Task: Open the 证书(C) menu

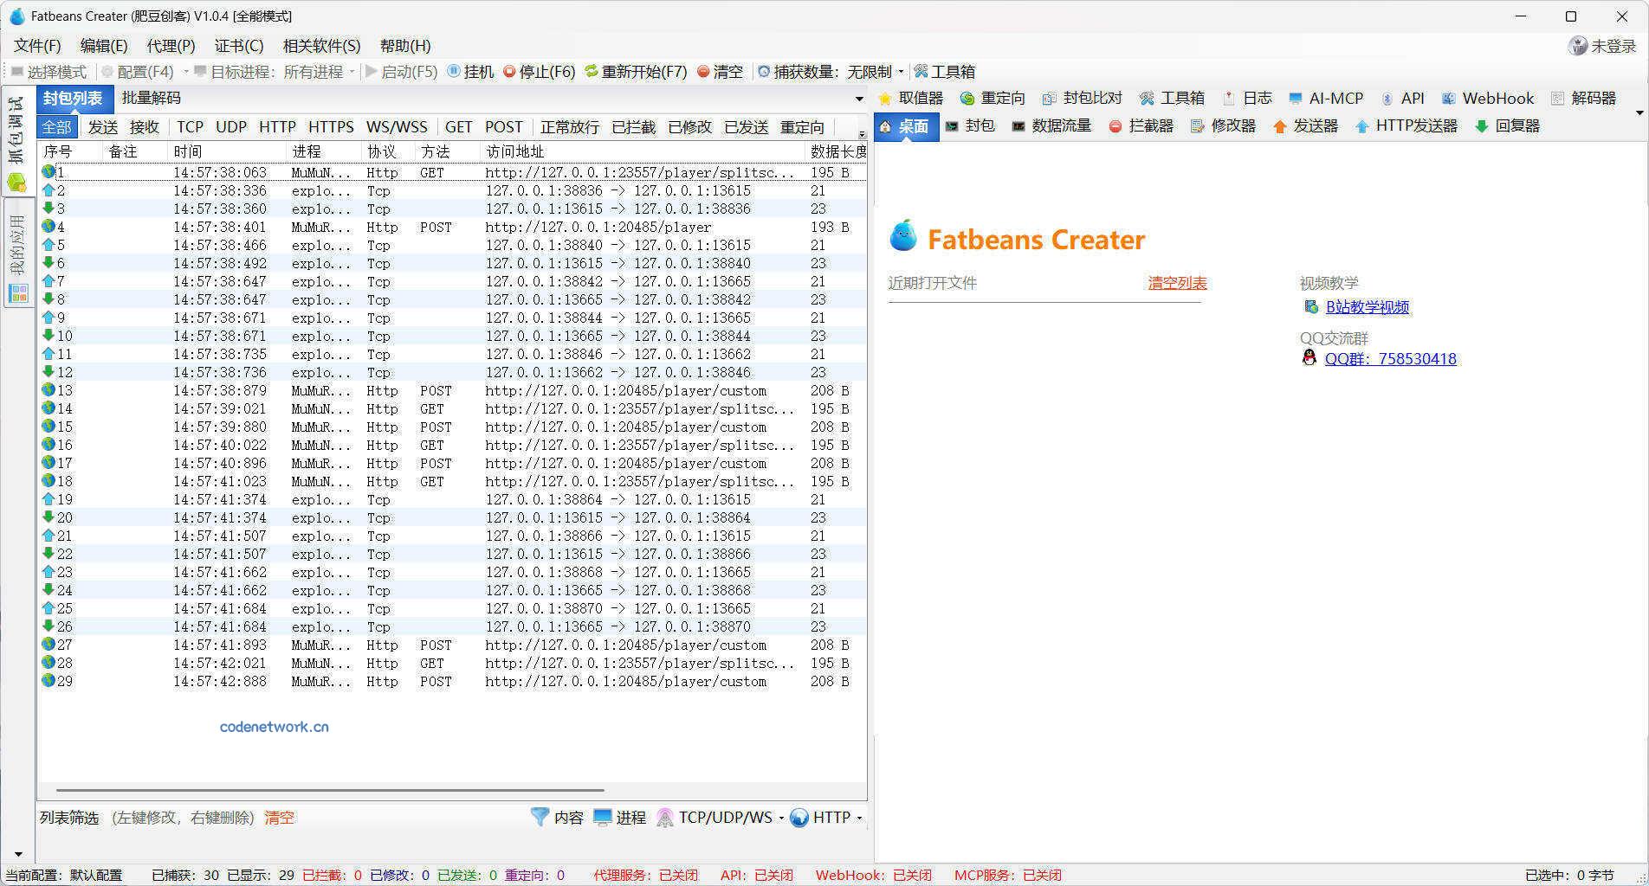Action: click(x=239, y=46)
